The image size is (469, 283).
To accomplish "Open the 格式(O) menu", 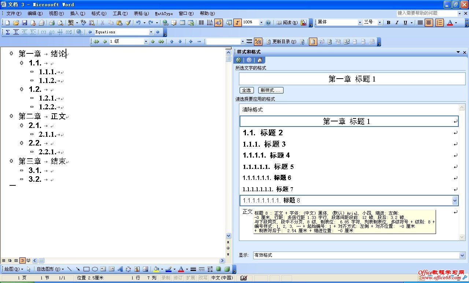I will point(99,14).
